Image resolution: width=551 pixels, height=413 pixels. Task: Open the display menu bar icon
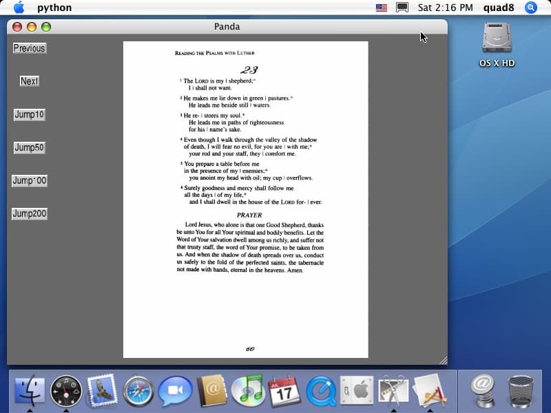pos(402,8)
